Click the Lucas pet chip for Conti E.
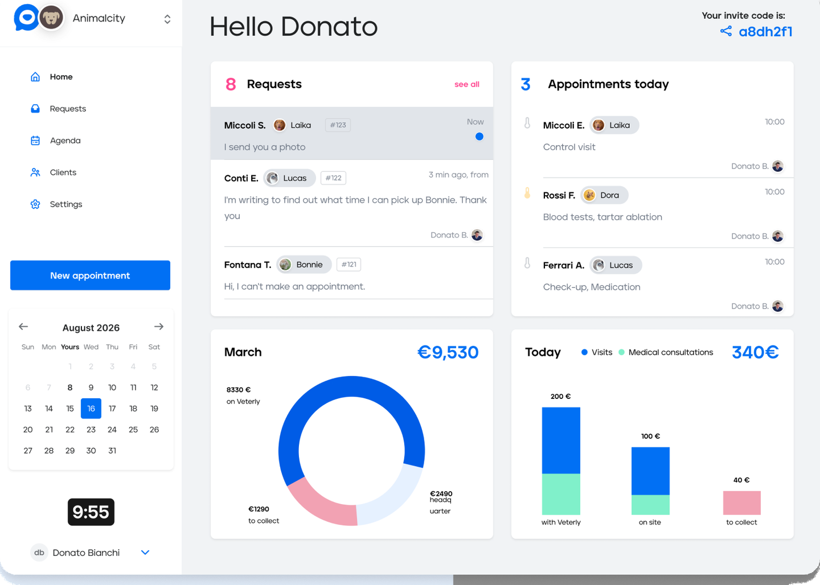820x585 pixels. [x=289, y=178]
